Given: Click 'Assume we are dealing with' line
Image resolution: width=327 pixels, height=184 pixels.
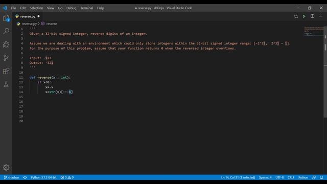Looking at the screenshot, I should (160, 43).
